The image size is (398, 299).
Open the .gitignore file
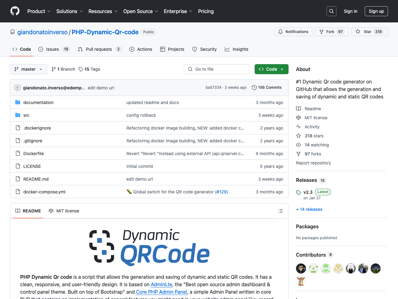point(33,141)
